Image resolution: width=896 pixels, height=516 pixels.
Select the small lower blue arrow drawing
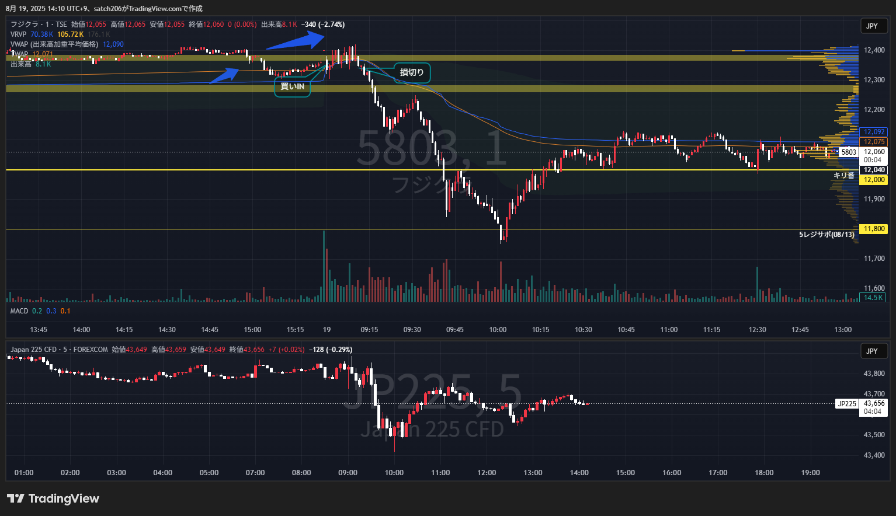click(x=224, y=76)
